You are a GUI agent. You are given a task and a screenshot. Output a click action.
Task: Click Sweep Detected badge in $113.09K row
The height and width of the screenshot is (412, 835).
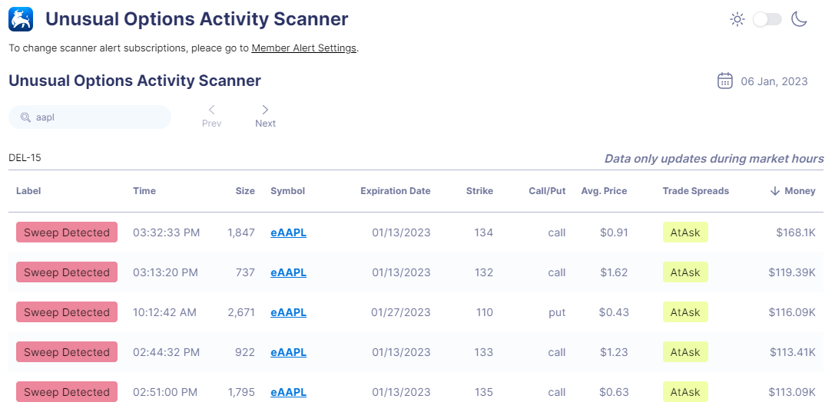coord(67,392)
